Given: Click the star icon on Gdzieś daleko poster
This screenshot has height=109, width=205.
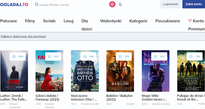Looking at the screenshot, I should [x=49, y=57].
